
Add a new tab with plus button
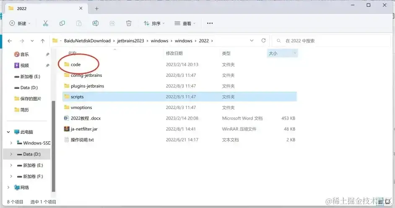click(97, 8)
